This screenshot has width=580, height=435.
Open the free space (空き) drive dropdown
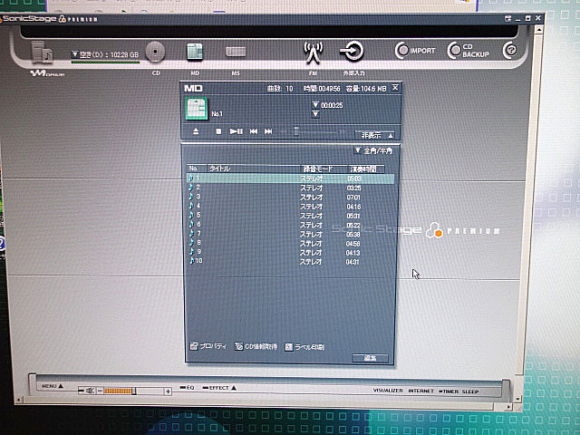74,54
